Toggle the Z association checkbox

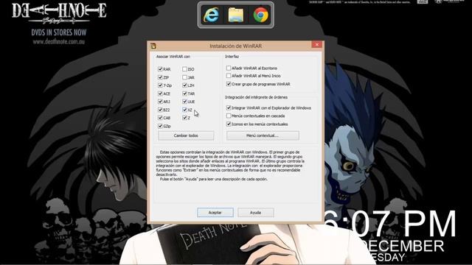click(184, 118)
